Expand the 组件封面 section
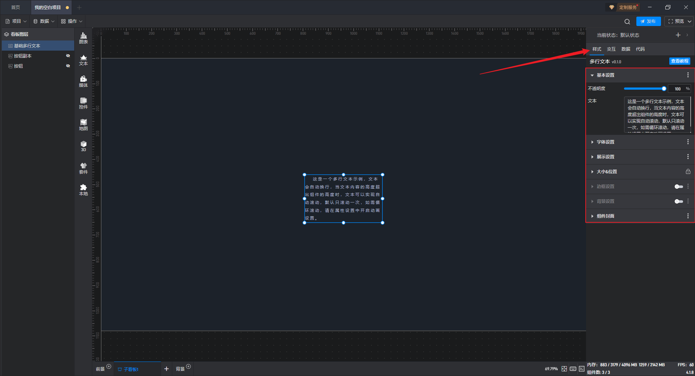 point(592,216)
